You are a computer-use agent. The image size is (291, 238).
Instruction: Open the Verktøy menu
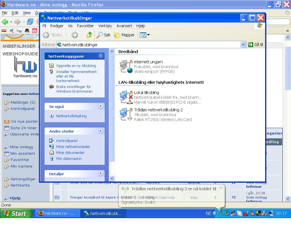point(105,26)
